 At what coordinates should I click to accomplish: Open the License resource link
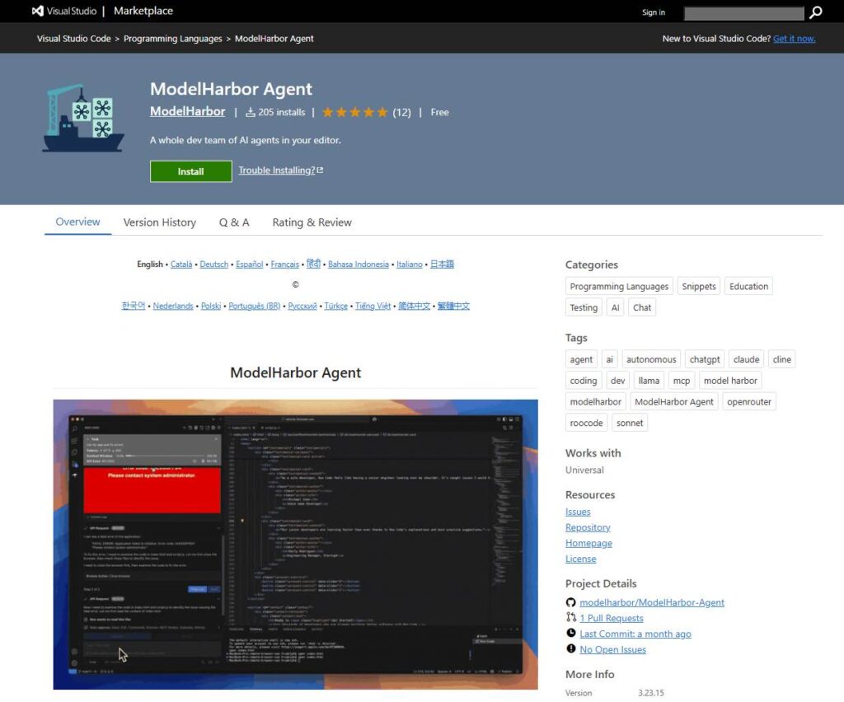point(580,559)
